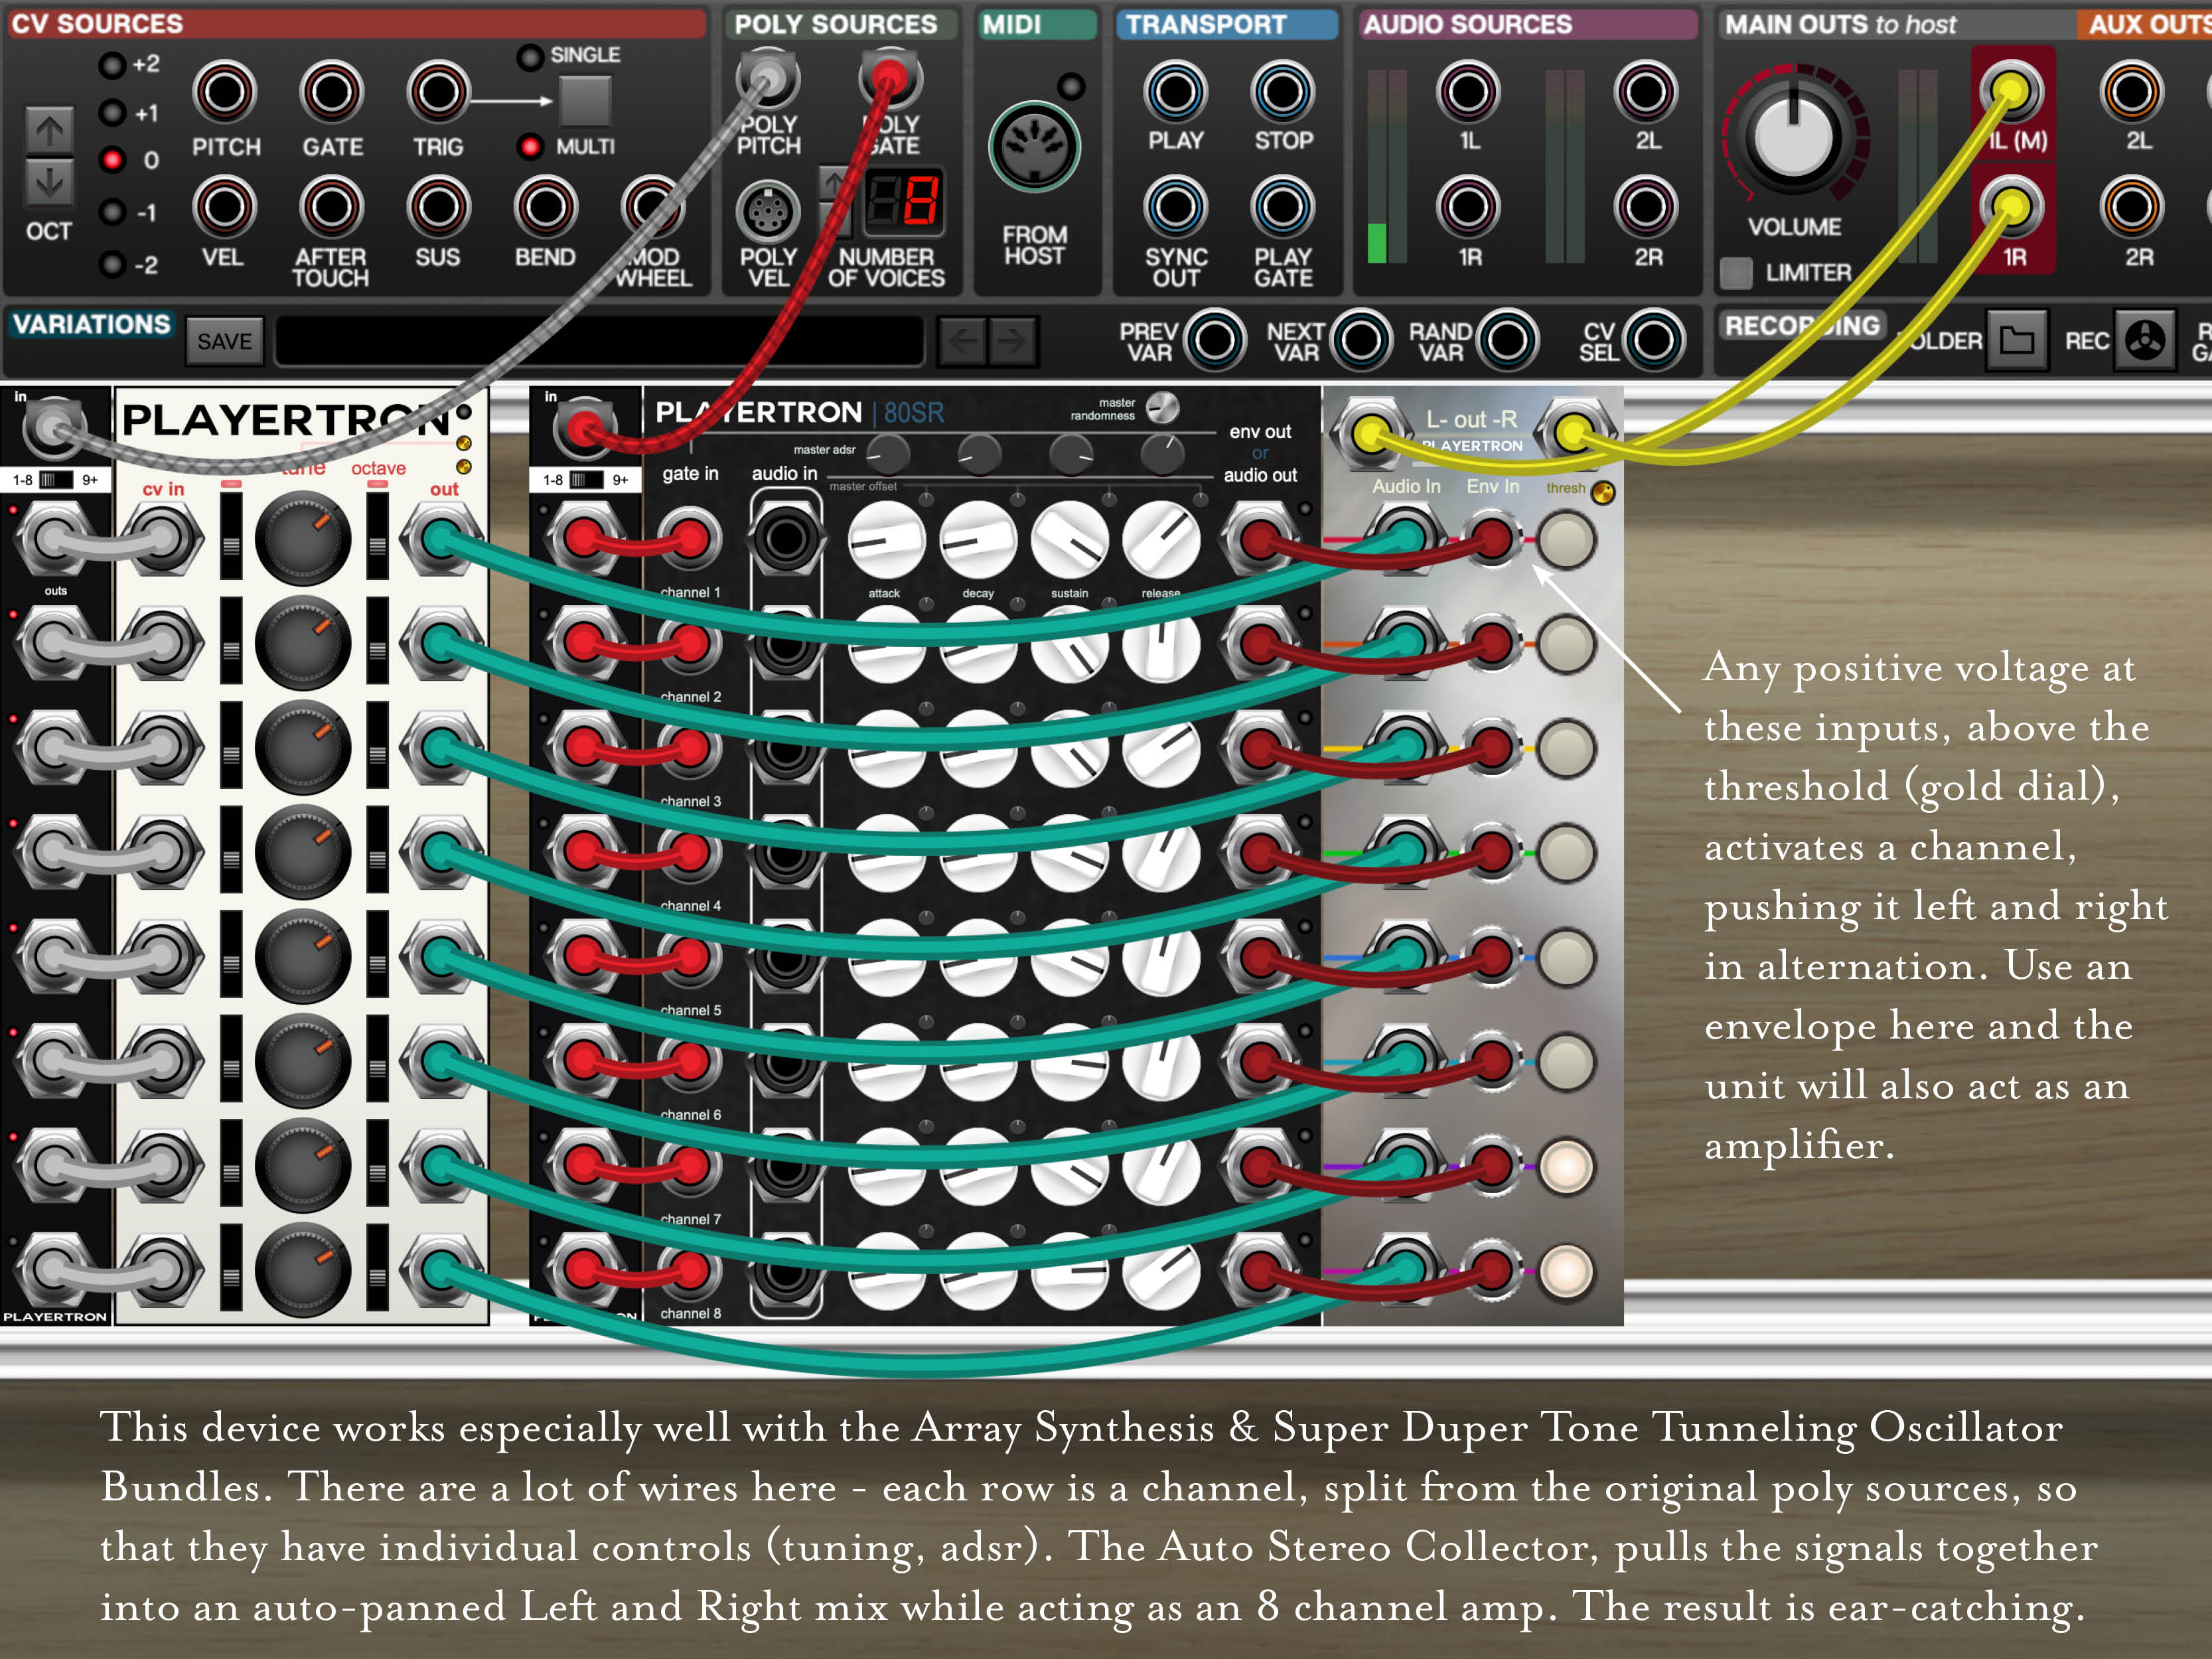Open the recording FOLDER icon
Screen dimensions: 2212x1659
pos(2016,340)
